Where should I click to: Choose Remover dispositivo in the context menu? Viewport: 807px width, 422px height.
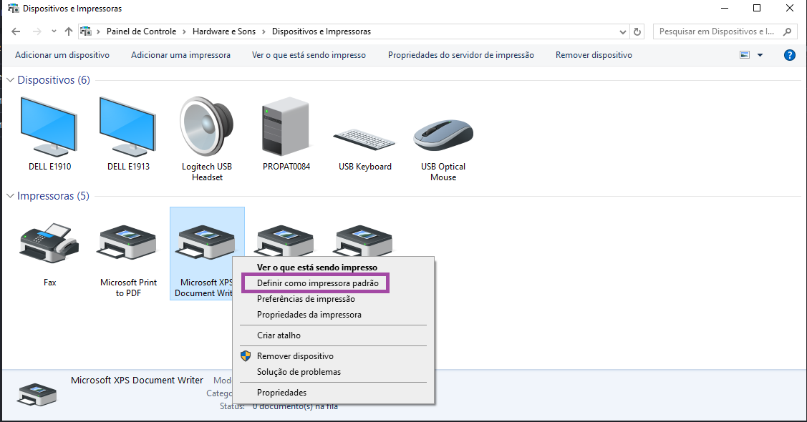click(x=295, y=356)
